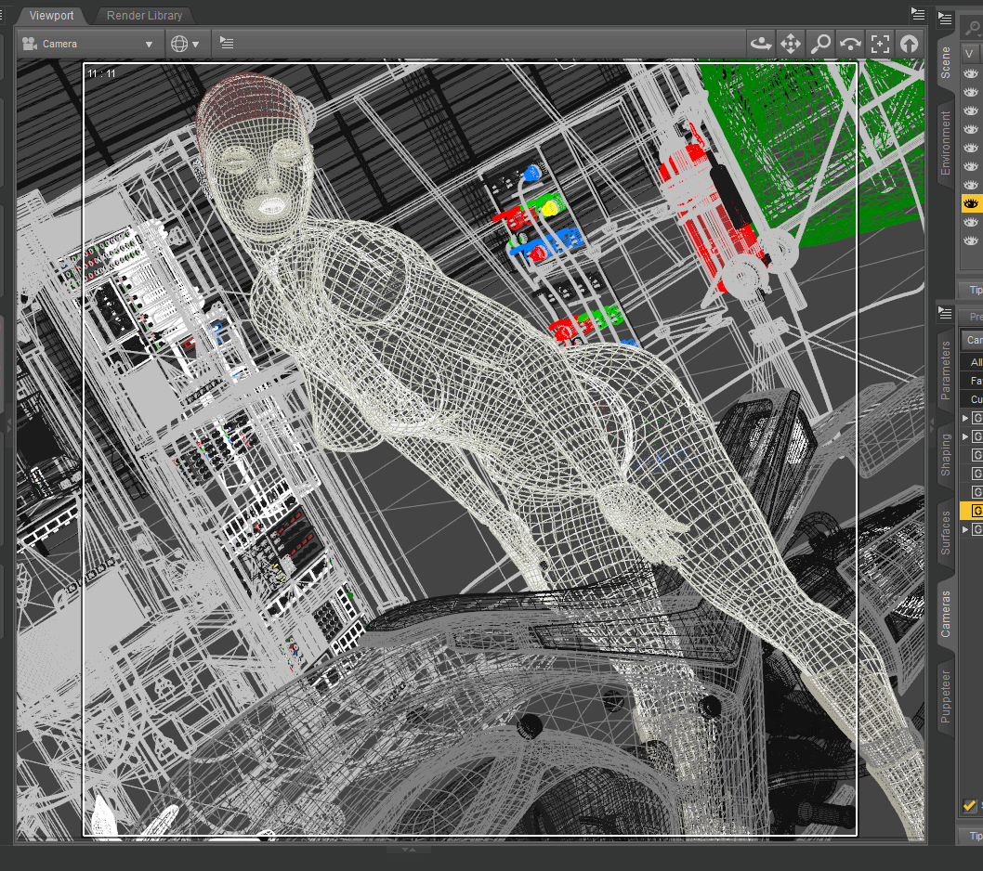Open the Scene pane options menu icon

pyautogui.click(x=945, y=19)
